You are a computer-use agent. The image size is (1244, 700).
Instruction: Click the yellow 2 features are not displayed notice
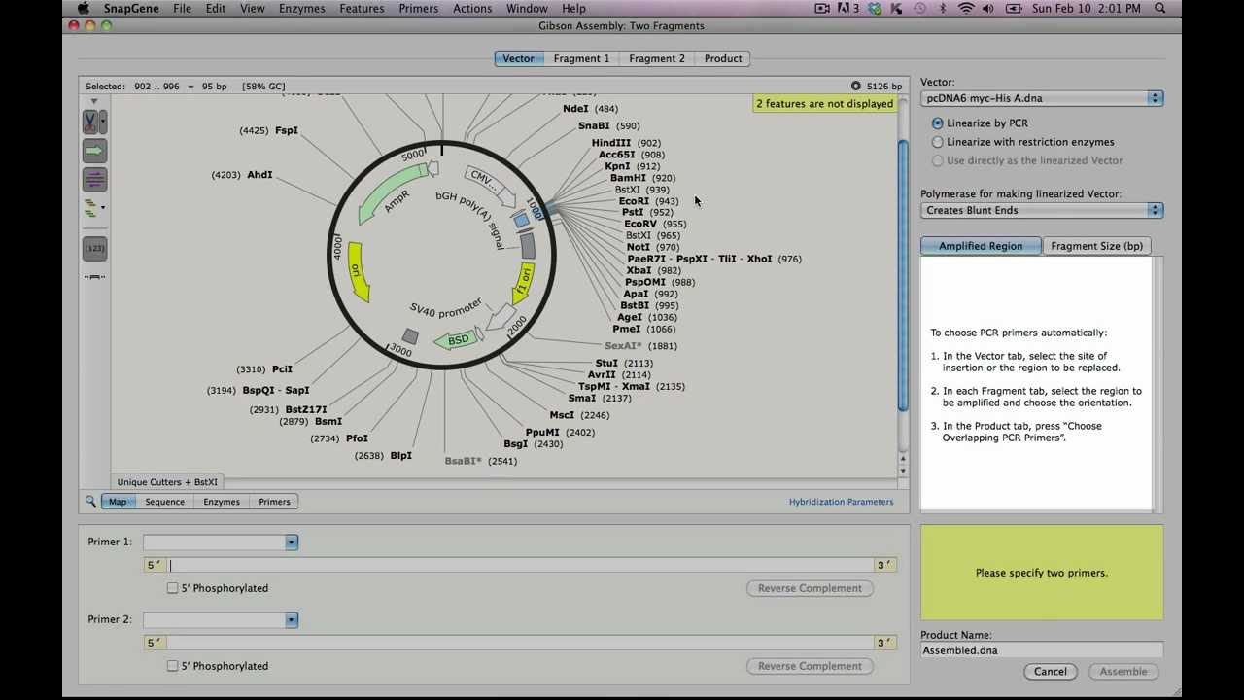(x=824, y=103)
